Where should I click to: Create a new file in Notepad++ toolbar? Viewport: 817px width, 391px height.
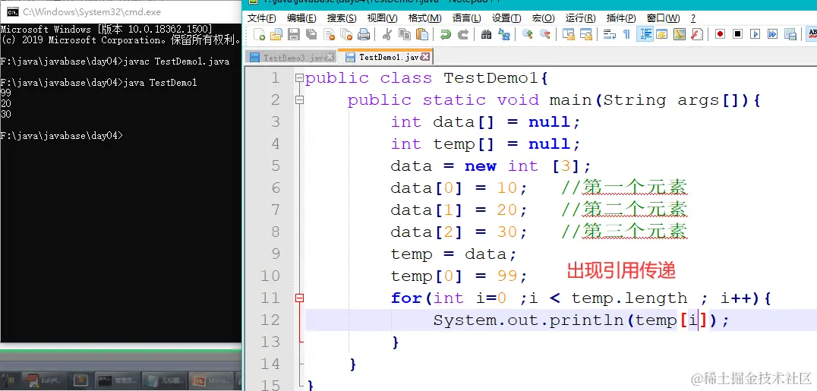[259, 34]
